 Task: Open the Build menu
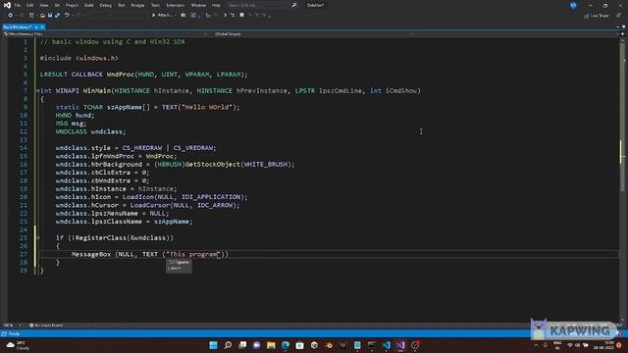pyautogui.click(x=89, y=5)
